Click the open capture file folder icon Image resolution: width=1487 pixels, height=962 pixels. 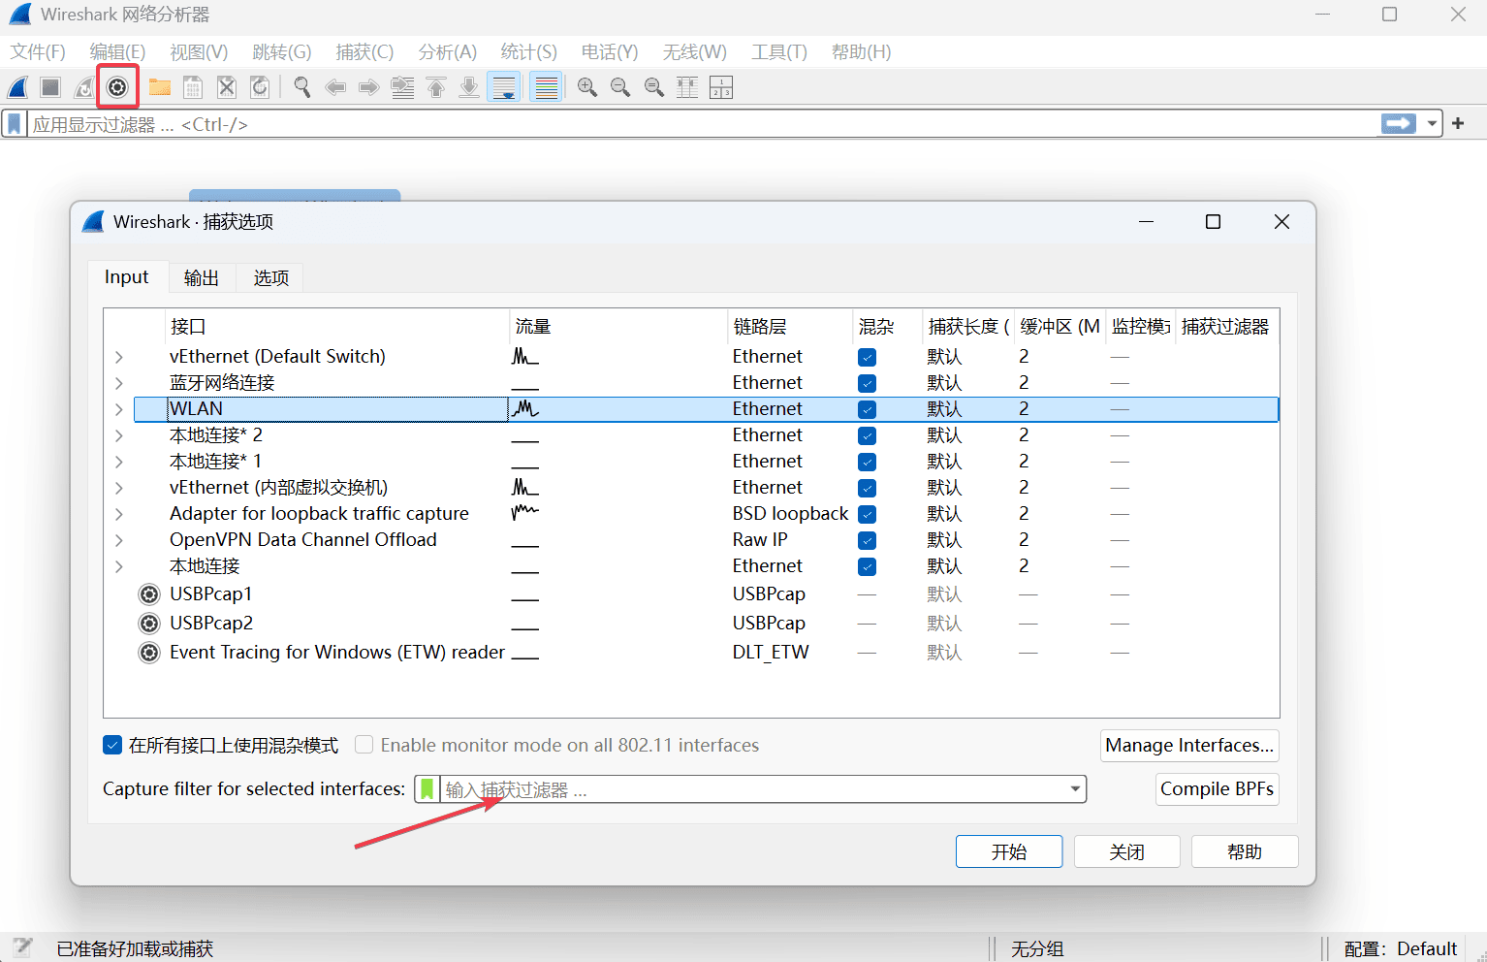pos(160,87)
